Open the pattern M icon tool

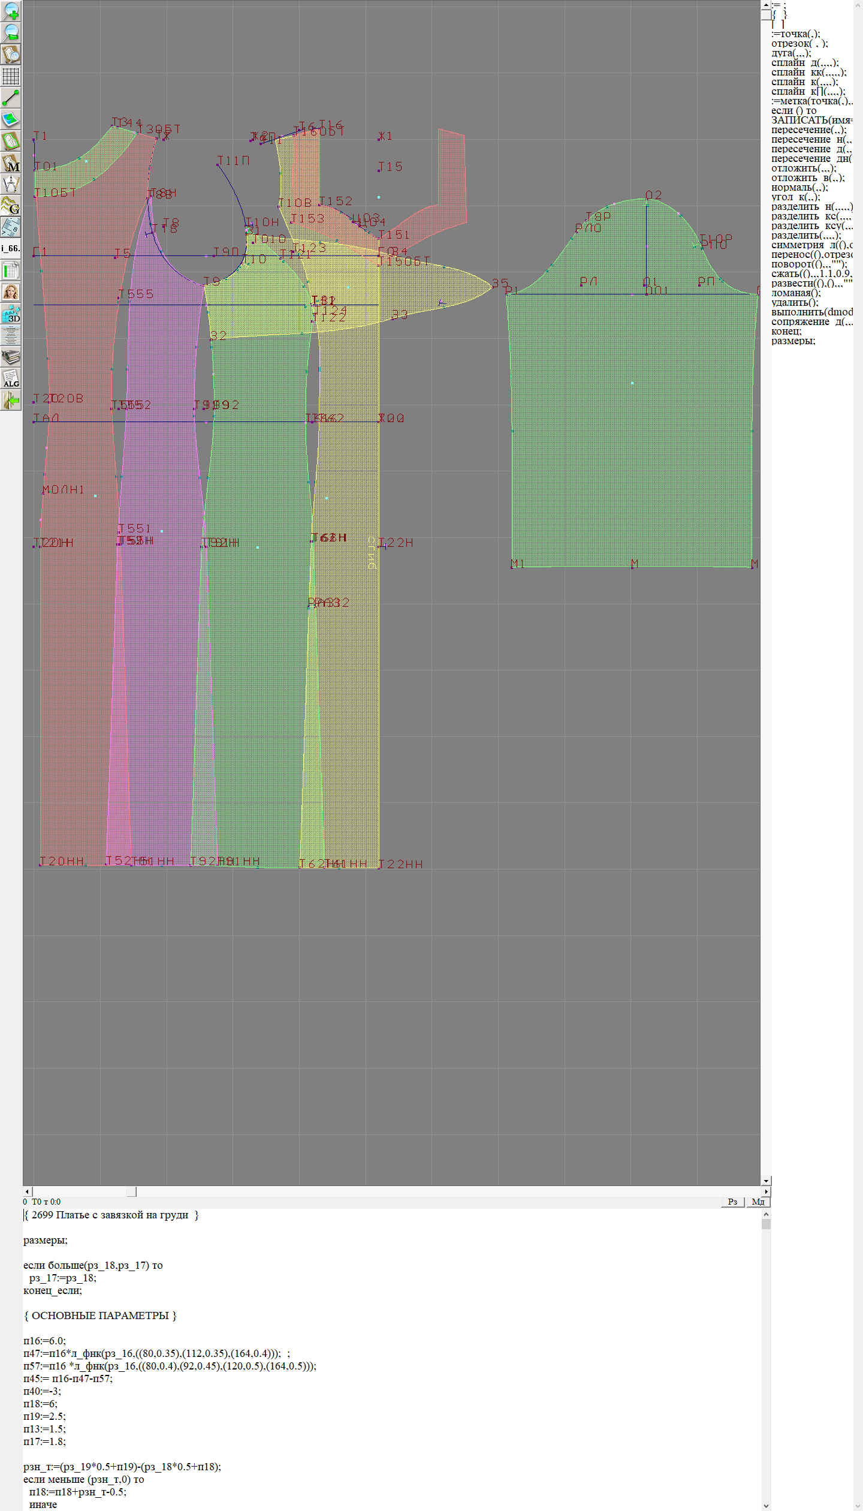11,163
